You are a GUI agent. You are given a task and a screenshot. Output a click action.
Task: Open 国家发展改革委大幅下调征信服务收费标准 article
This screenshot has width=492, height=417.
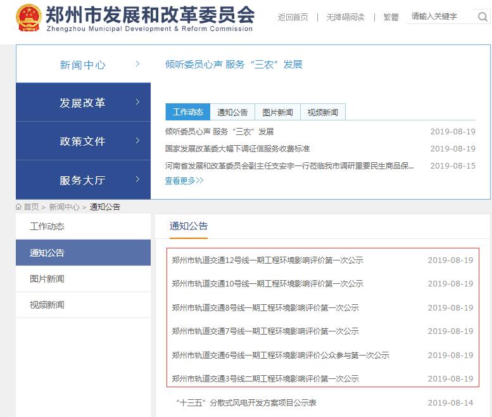(237, 148)
